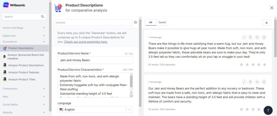Click the Product/Service Name field
The image size is (277, 116).
[x=95, y=60]
